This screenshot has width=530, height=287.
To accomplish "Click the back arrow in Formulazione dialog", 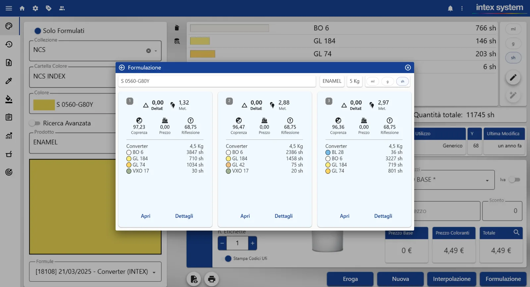I will [x=122, y=68].
